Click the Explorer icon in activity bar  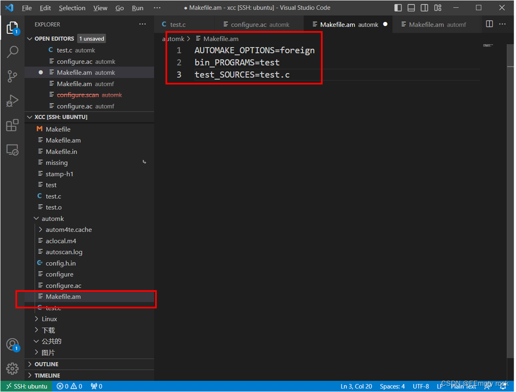coord(12,27)
